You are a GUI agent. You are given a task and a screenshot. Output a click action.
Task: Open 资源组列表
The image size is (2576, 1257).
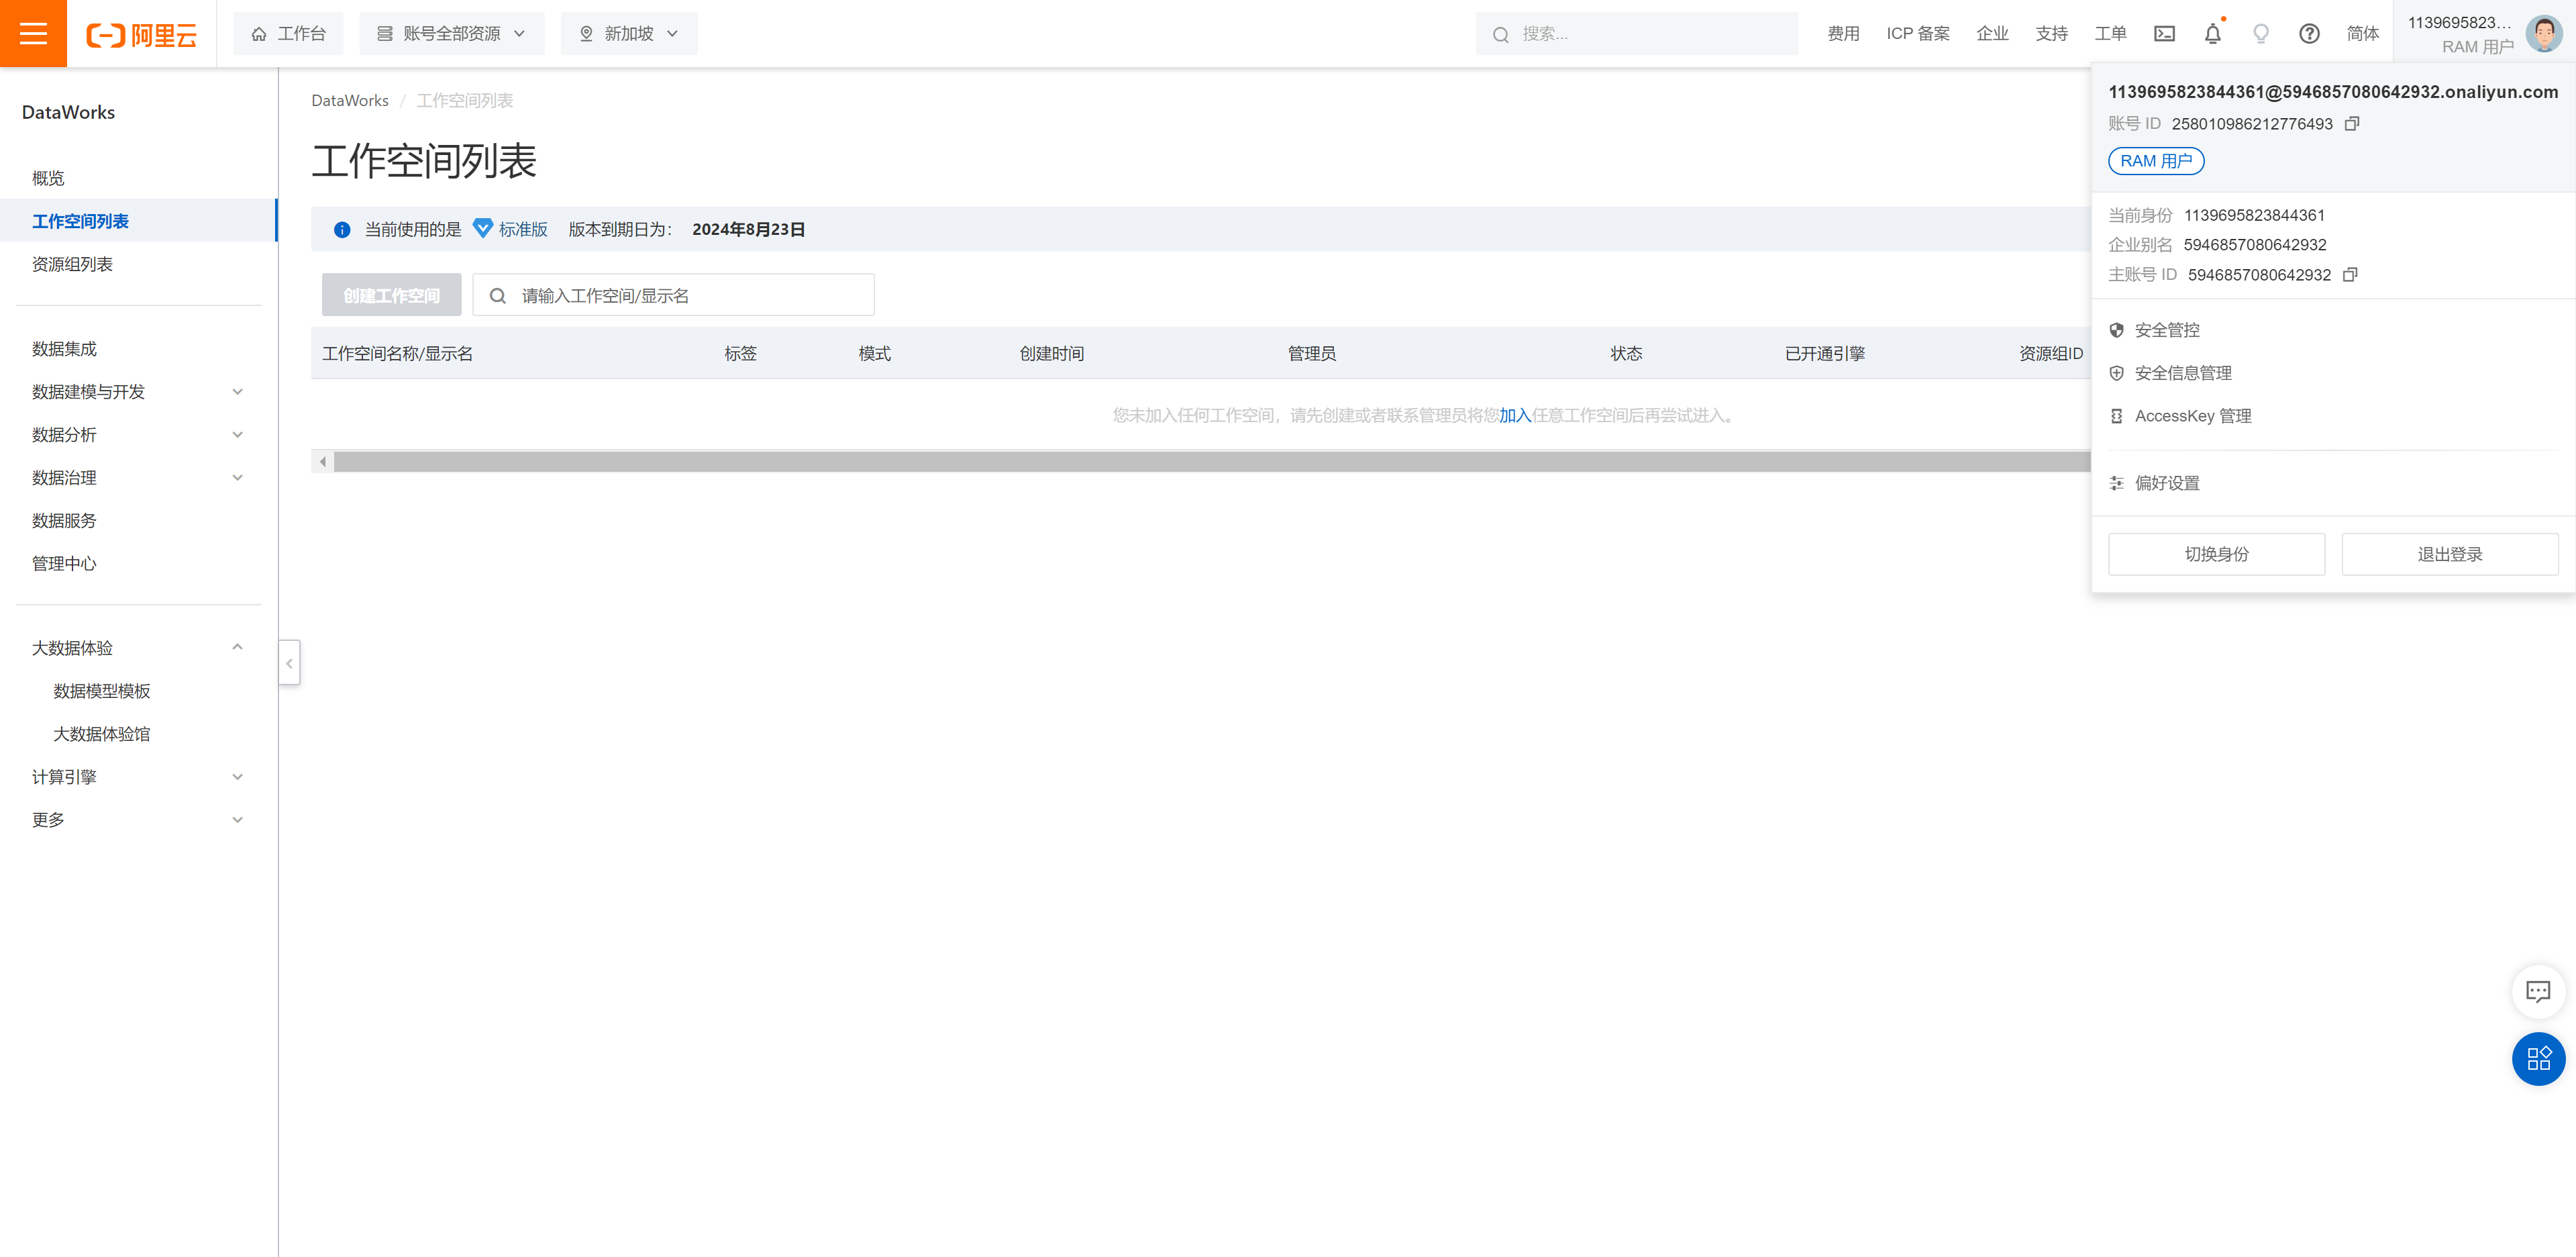(72, 264)
